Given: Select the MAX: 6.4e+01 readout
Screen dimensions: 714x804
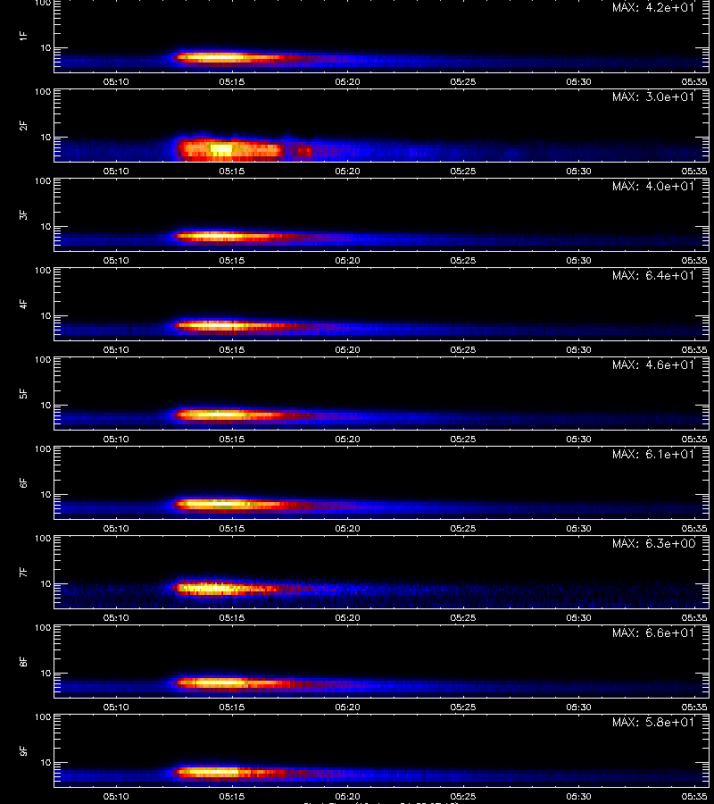Looking at the screenshot, I should [x=653, y=275].
